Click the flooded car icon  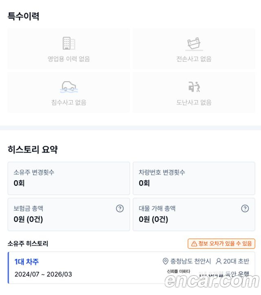point(69,87)
